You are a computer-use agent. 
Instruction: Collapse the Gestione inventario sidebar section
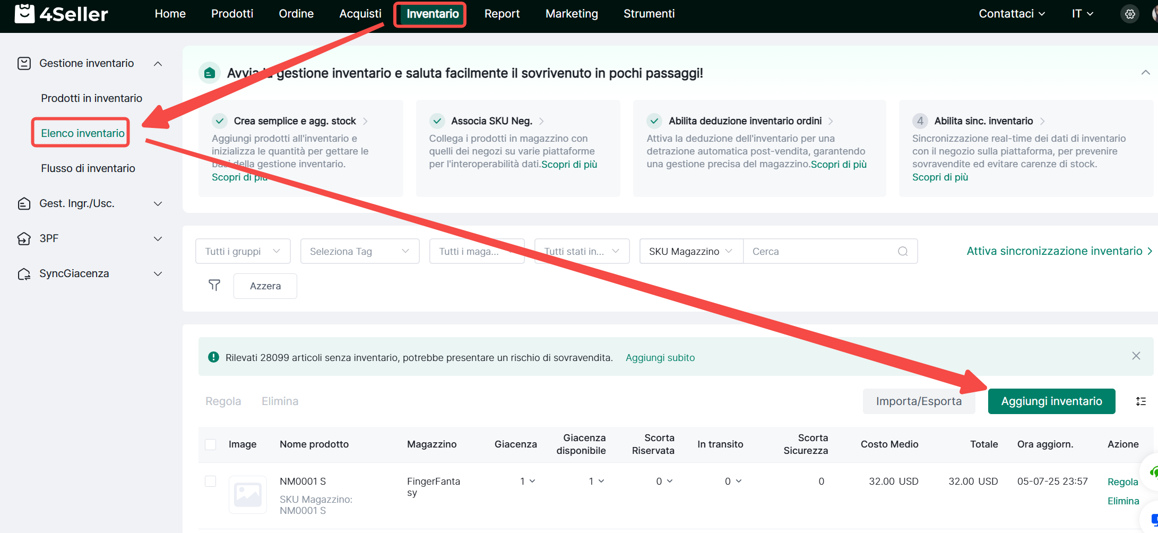[158, 64]
